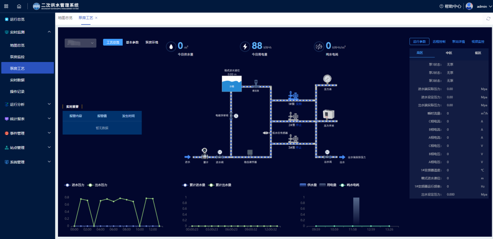493x239 pixels.
Task: Switch to 基本参数 view
Action: tap(132, 42)
